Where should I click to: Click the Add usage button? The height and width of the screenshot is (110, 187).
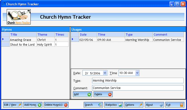(82, 94)
